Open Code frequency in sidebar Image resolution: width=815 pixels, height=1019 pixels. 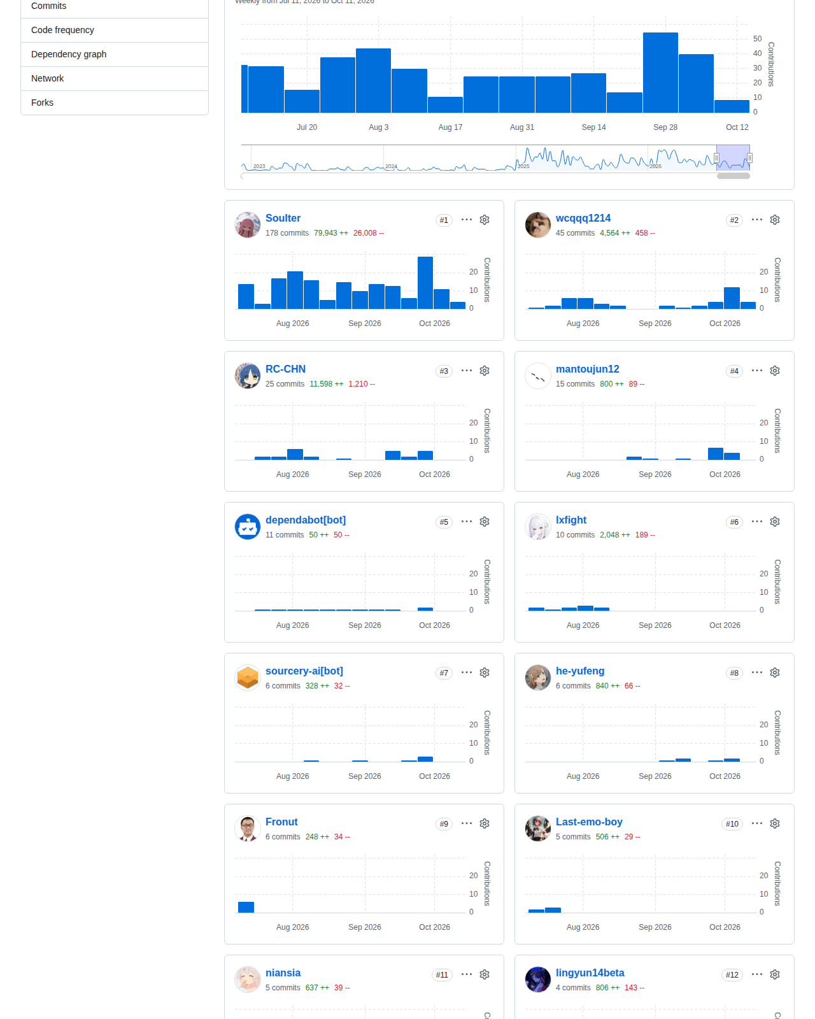pyautogui.click(x=115, y=30)
